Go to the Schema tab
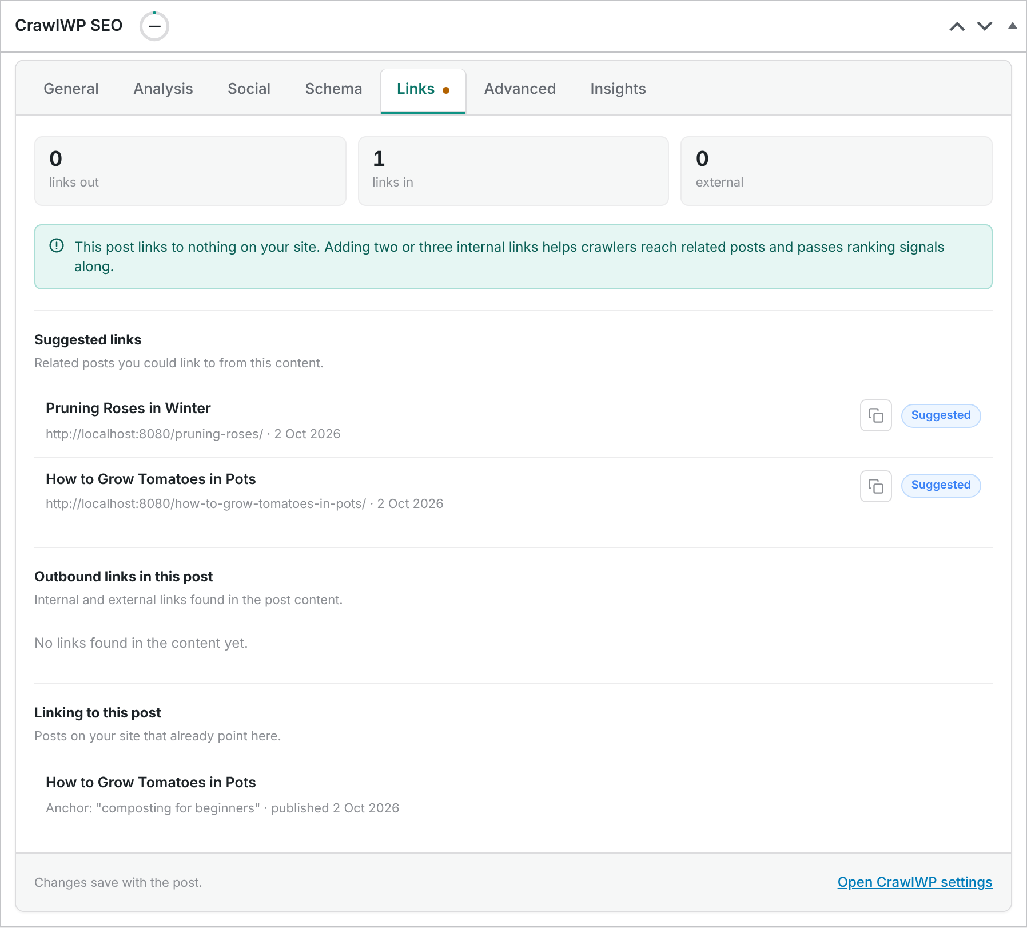Screen dimensions: 1027x928 click(333, 89)
